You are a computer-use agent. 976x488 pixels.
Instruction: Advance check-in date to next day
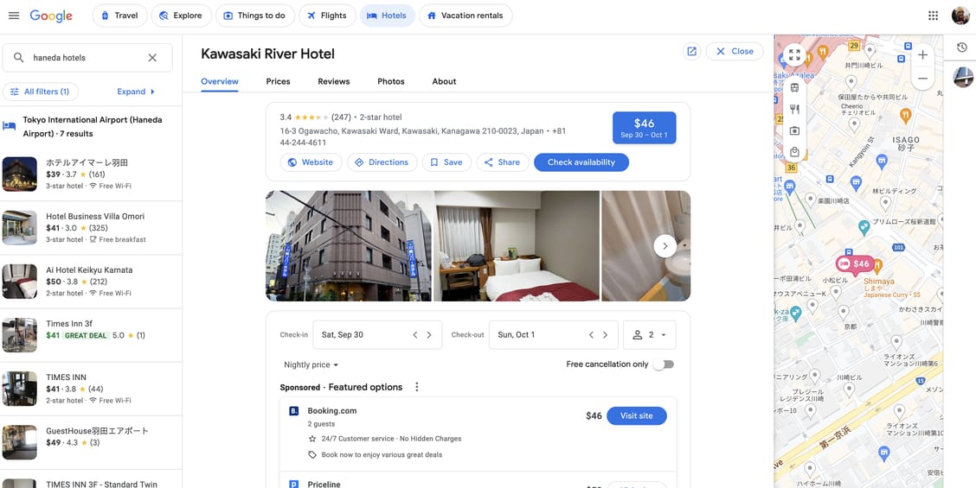(429, 335)
